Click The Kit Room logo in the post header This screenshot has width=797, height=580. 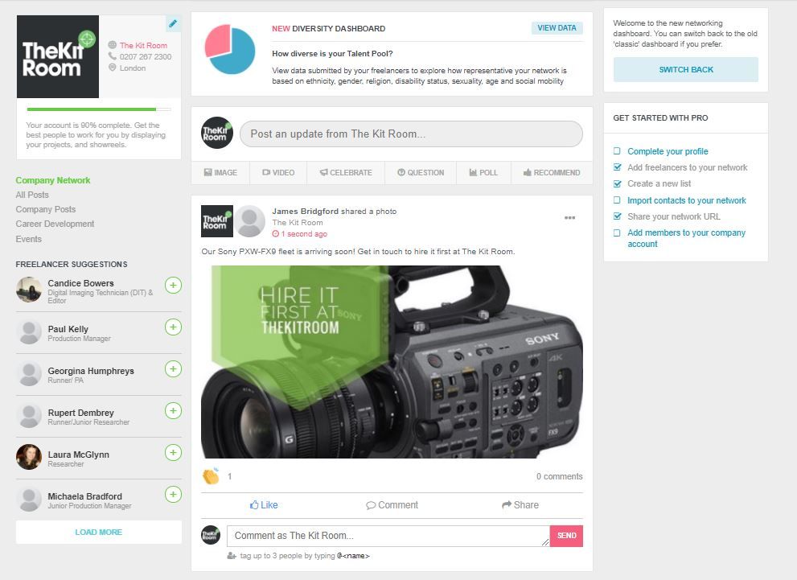click(x=217, y=221)
